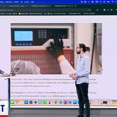Open Telegram from the Dock
117x117 pixels.
61,102
